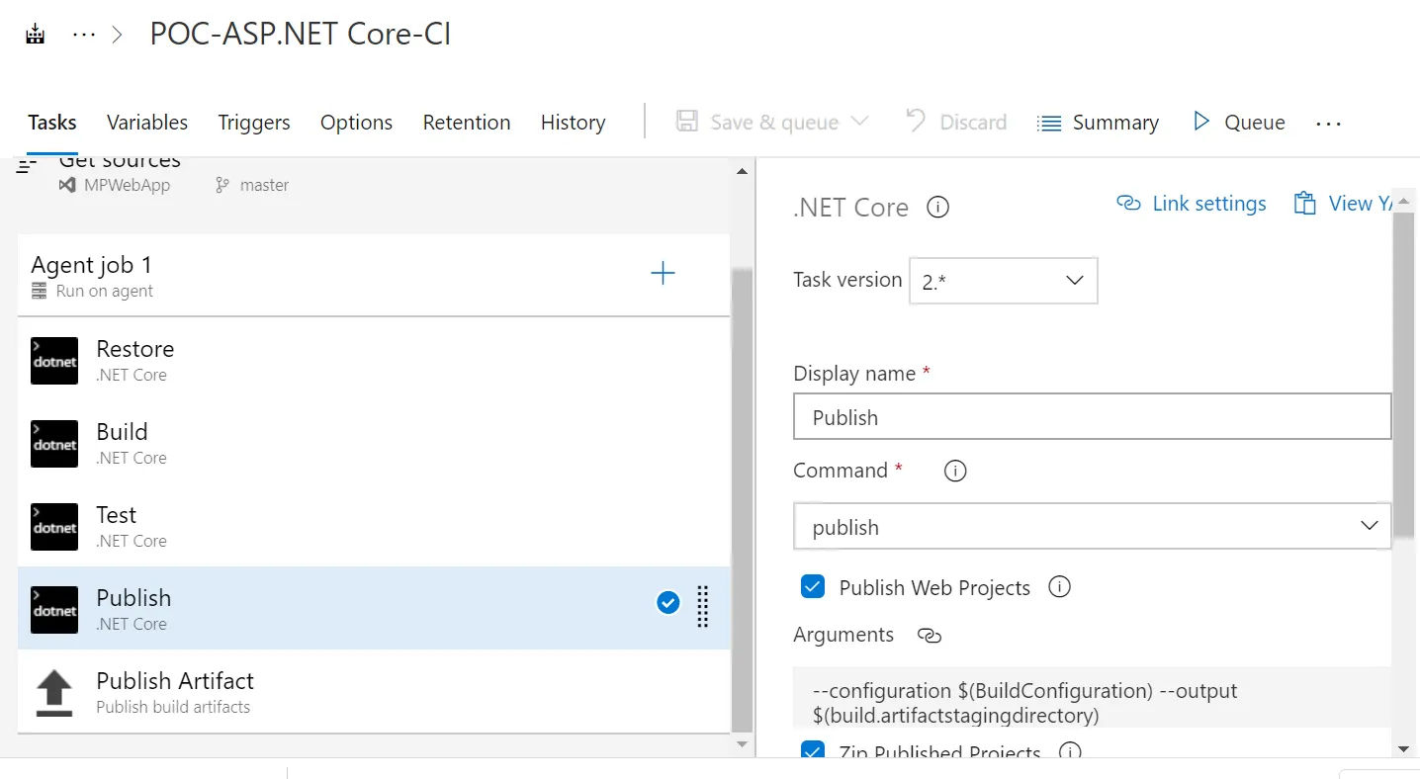This screenshot has width=1420, height=779.
Task: Click the info icon beside Command label
Action: pyautogui.click(x=954, y=472)
